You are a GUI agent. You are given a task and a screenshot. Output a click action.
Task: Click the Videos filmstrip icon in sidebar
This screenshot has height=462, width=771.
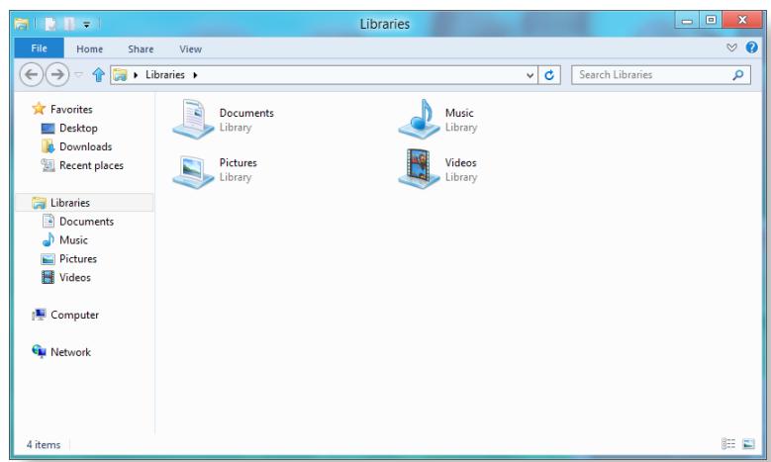tap(48, 277)
